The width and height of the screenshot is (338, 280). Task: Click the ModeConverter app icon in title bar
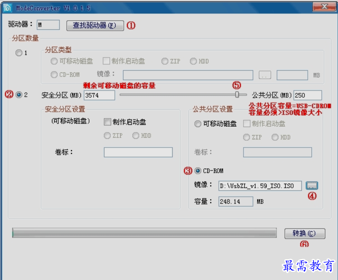click(7, 8)
